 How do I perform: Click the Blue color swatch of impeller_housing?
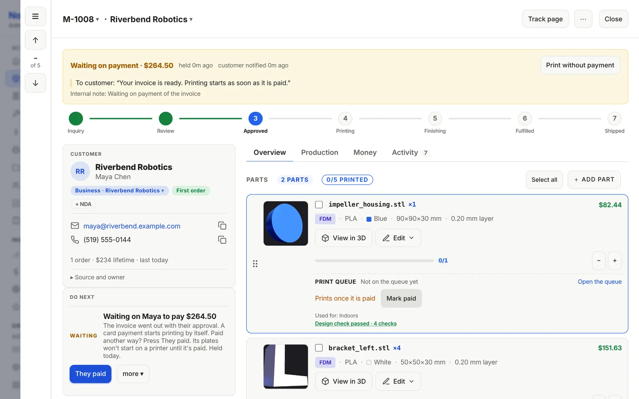click(x=369, y=219)
